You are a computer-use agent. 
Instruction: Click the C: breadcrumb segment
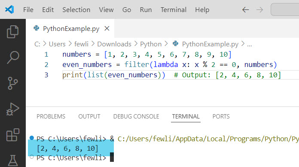coord(37,44)
